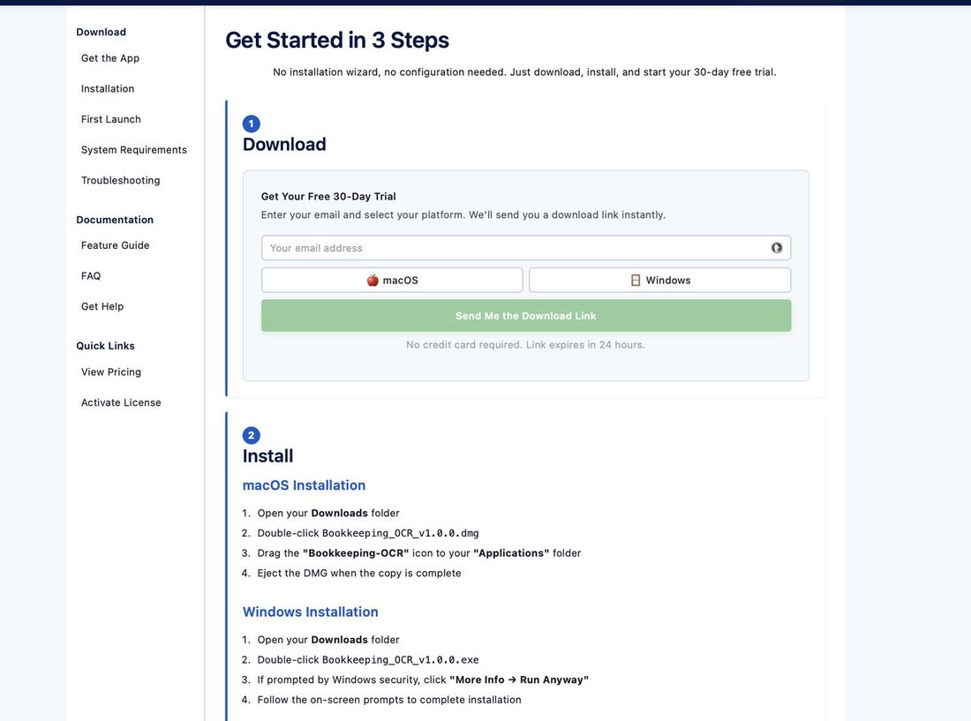Image resolution: width=971 pixels, height=721 pixels.
Task: Select Activate License in the sidebar
Action: point(121,402)
